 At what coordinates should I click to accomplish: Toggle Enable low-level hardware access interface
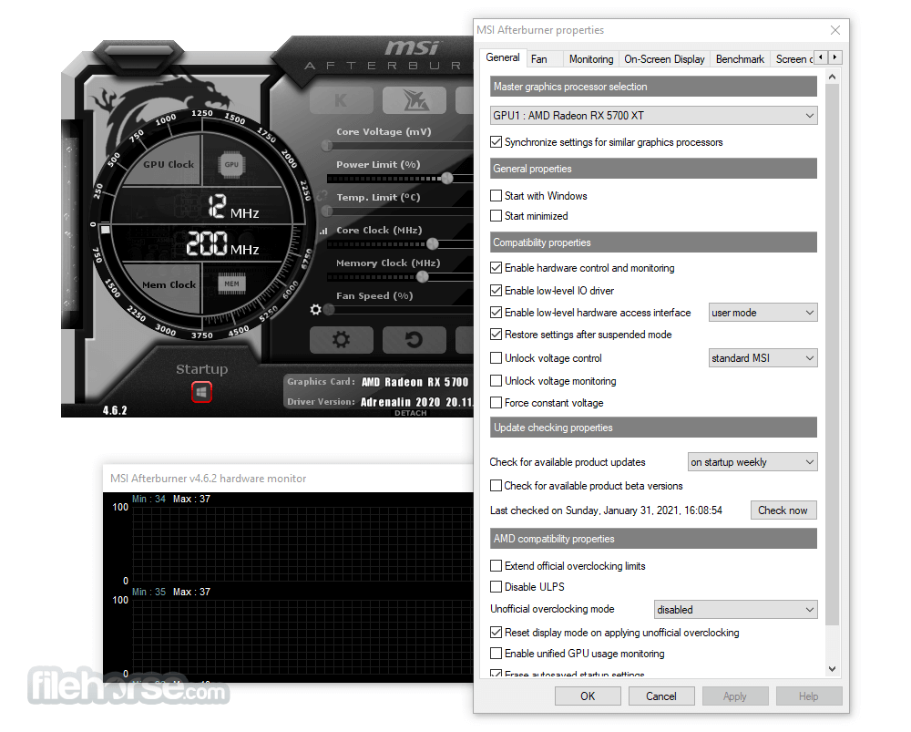coord(590,313)
